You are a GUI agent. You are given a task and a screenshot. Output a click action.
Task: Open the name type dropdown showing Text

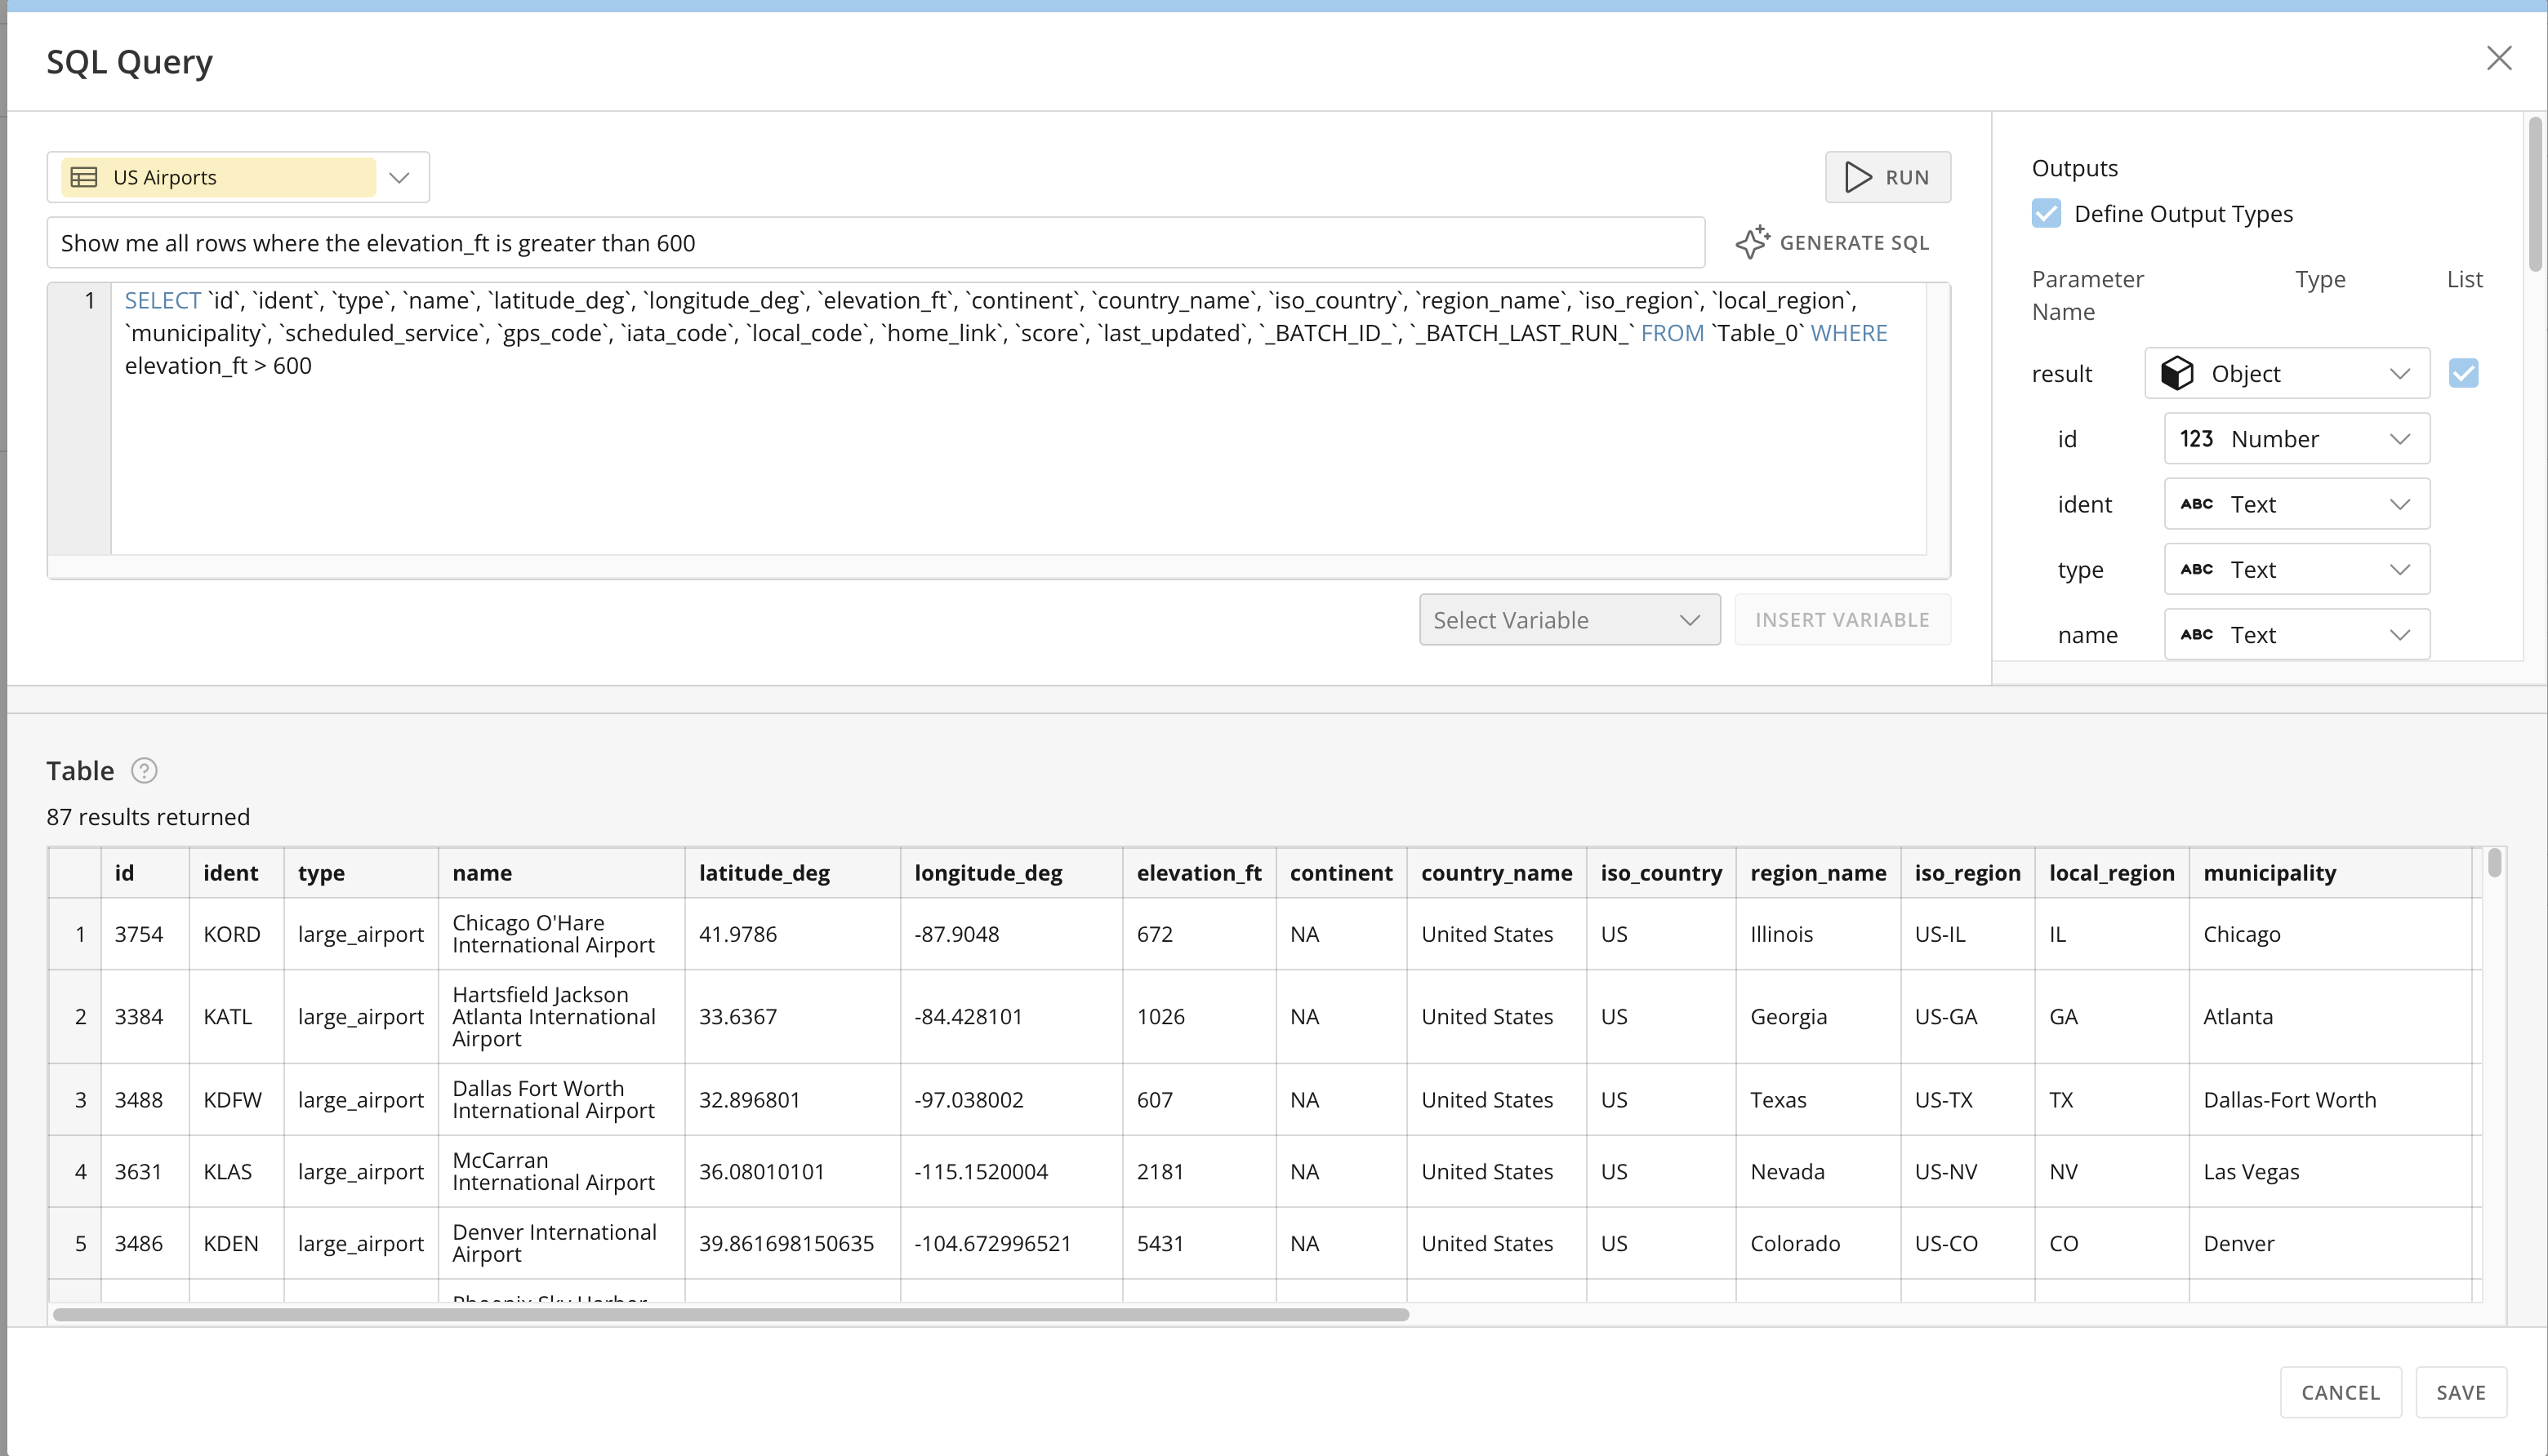[2401, 634]
